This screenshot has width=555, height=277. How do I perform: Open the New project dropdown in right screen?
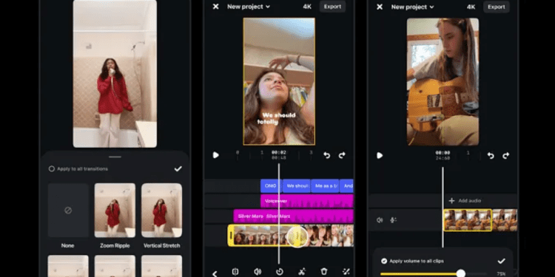(x=412, y=7)
